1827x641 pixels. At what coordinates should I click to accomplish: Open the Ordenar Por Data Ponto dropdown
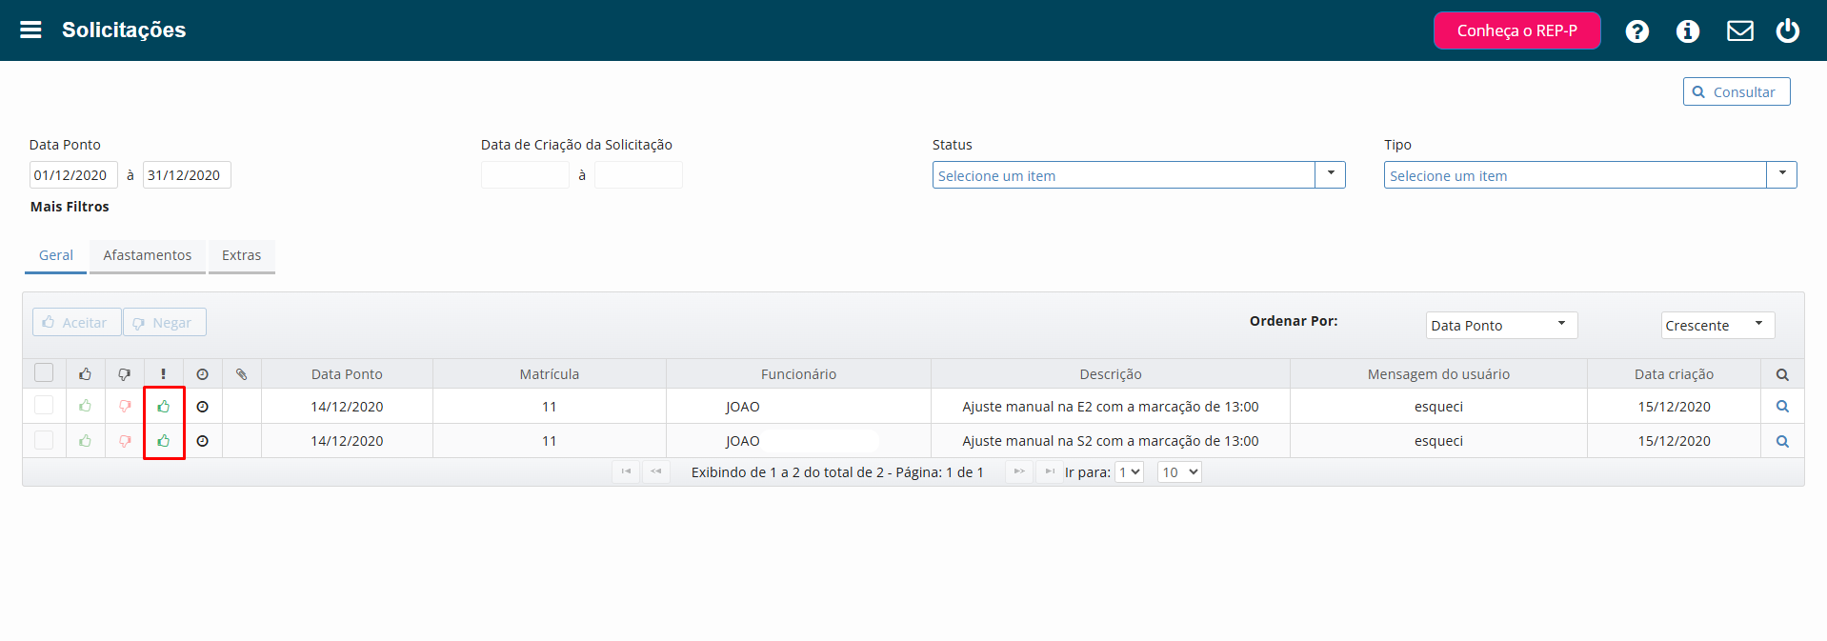[1501, 325]
